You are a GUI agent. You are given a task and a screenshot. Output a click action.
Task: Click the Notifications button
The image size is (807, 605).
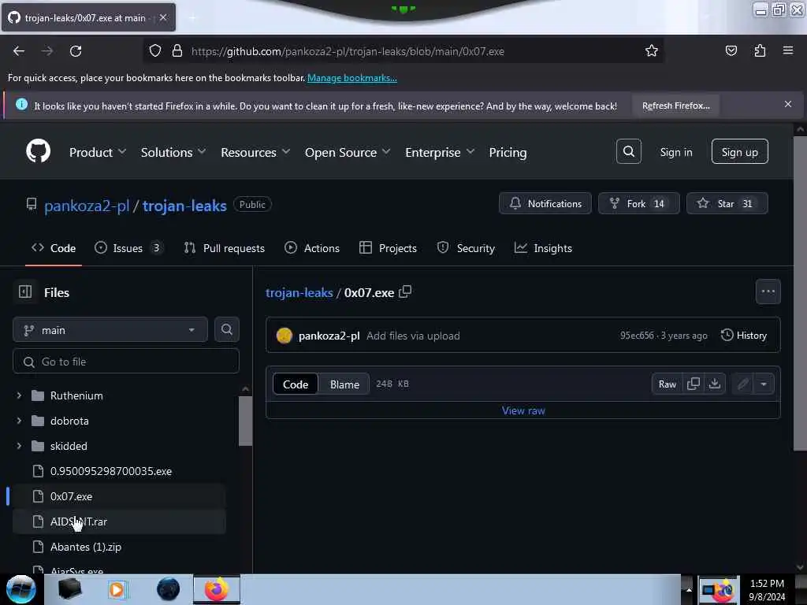click(545, 203)
